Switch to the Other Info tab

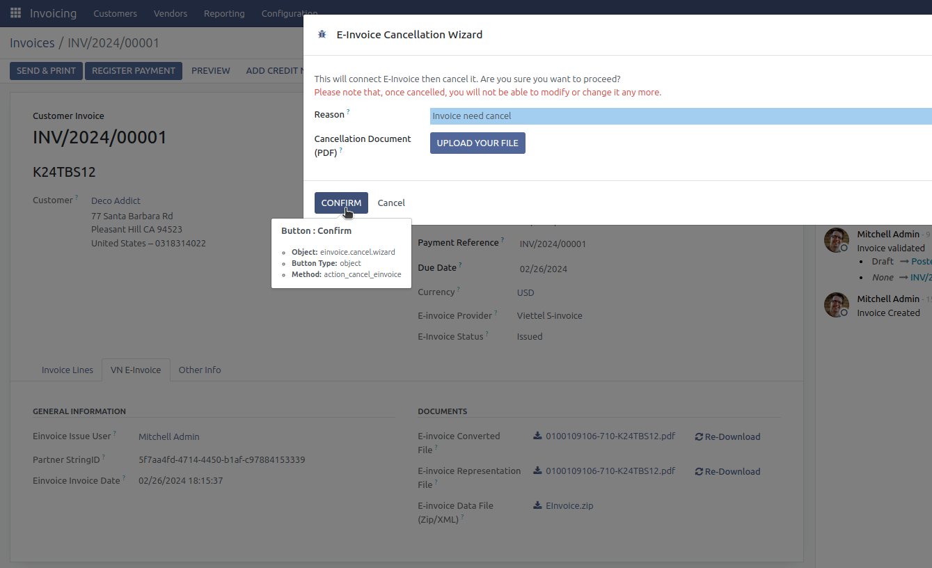pos(200,370)
